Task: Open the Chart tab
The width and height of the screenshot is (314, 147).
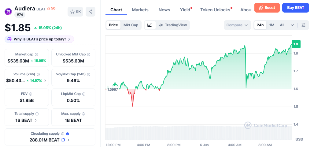Action: (116, 10)
